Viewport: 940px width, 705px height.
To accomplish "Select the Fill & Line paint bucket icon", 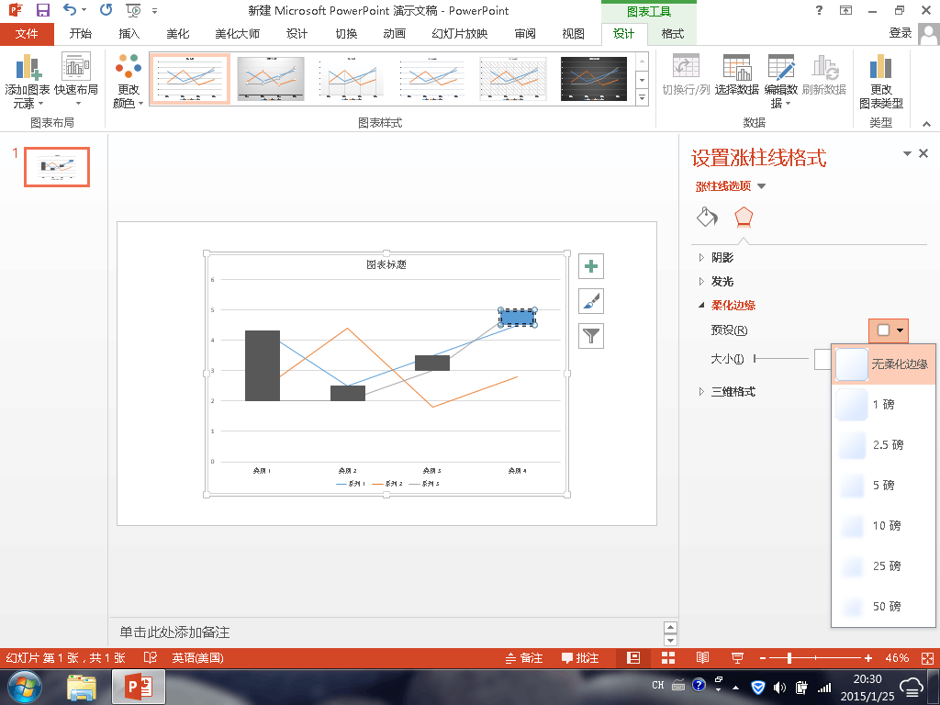I will (708, 217).
